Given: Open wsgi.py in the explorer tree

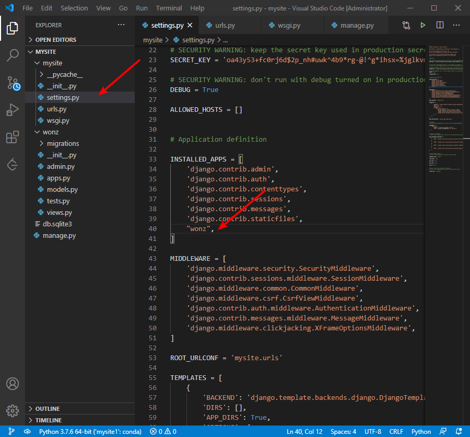Looking at the screenshot, I should coord(80,121).
